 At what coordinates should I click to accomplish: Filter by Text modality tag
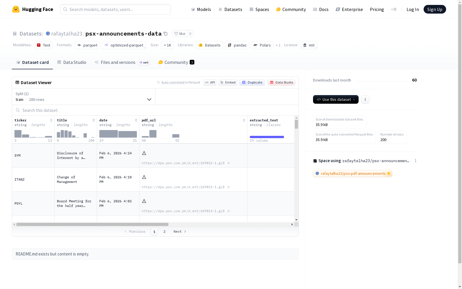(x=44, y=45)
